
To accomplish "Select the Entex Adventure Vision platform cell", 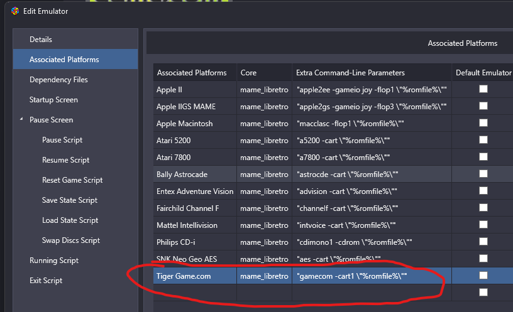I will click(195, 191).
